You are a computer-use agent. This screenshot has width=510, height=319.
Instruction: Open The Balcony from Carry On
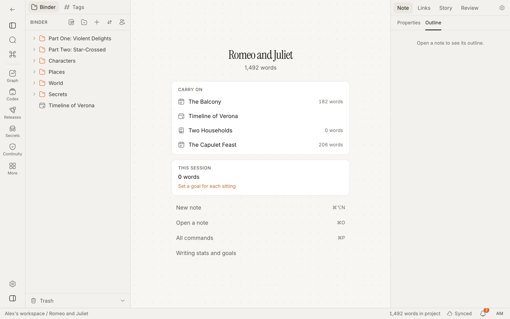point(260,102)
